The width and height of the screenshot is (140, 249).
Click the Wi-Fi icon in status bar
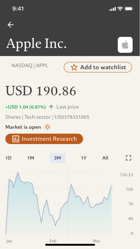(120, 9)
